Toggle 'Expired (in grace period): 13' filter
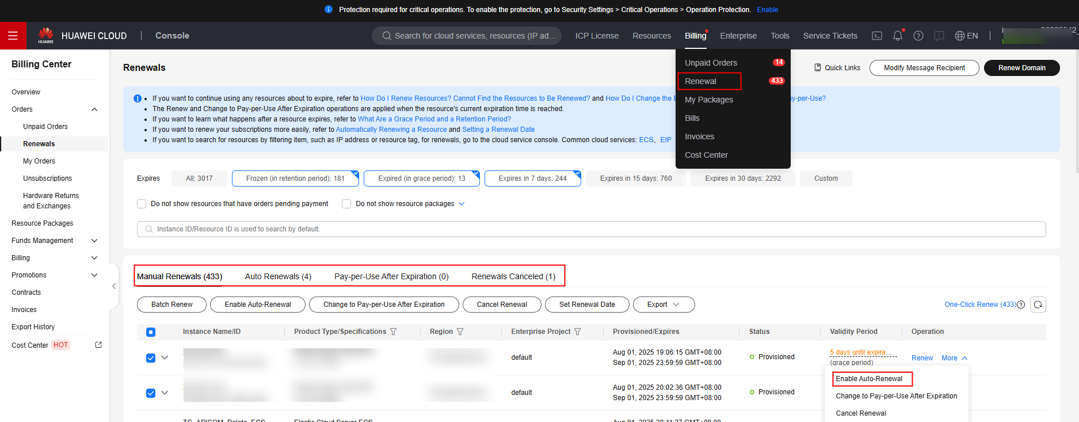 click(x=422, y=178)
